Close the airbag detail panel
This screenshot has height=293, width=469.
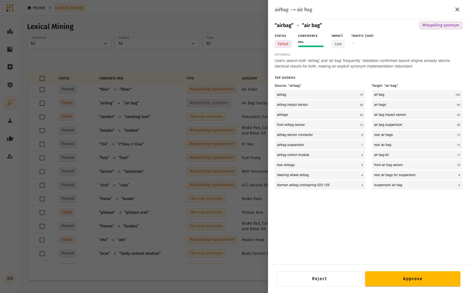(x=457, y=9)
